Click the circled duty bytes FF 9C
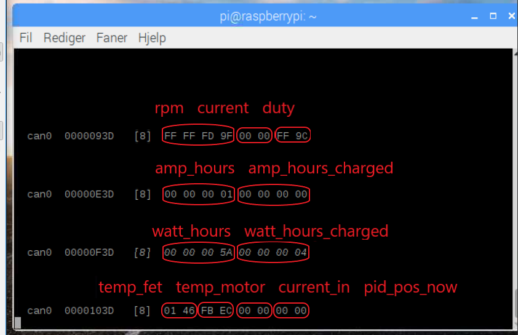518x335 pixels. [x=293, y=136]
